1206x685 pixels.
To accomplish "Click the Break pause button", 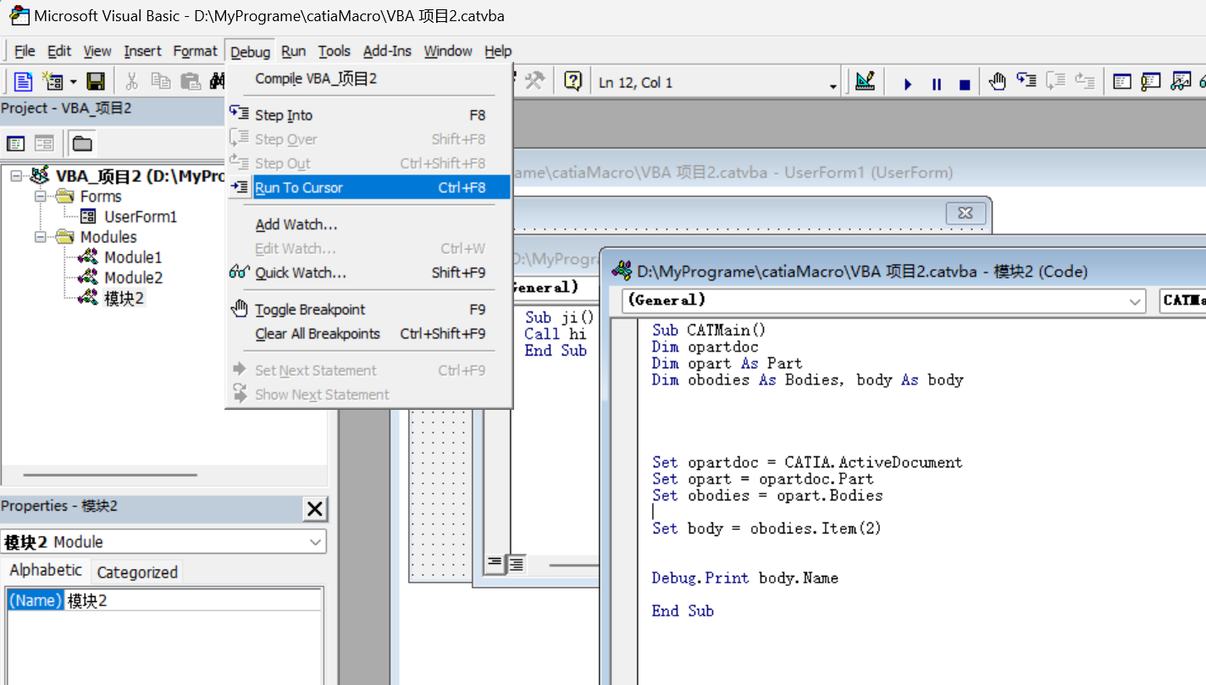I will [x=937, y=84].
